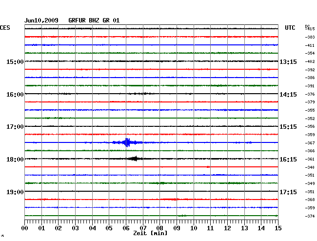Click the DC offset value -386
The width and height of the screenshot is (317, 241).
[x=310, y=78]
